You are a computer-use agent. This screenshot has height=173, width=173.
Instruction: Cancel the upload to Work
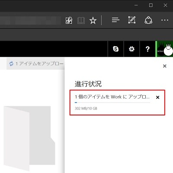158,97
